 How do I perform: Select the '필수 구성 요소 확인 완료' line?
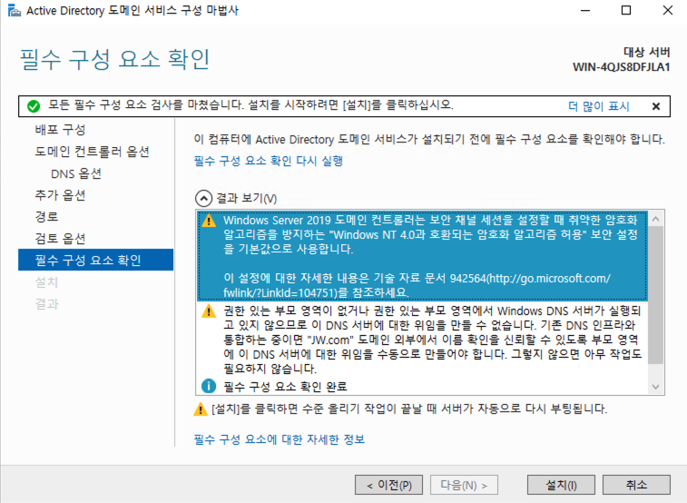285,387
